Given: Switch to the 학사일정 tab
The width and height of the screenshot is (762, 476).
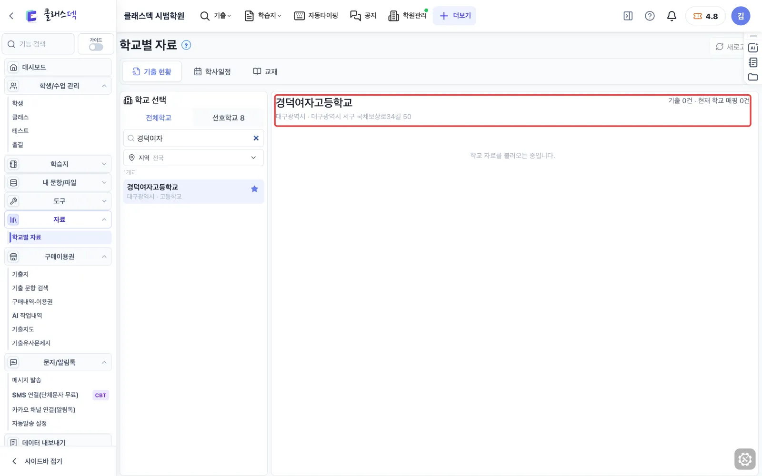Looking at the screenshot, I should click(x=212, y=71).
